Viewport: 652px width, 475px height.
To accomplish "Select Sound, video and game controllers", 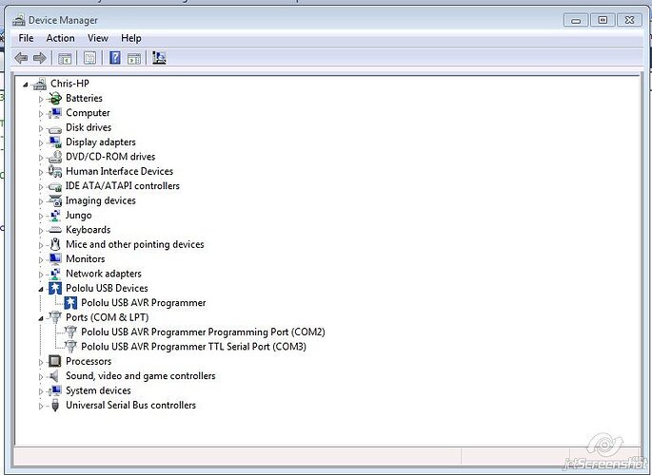I will tap(140, 376).
